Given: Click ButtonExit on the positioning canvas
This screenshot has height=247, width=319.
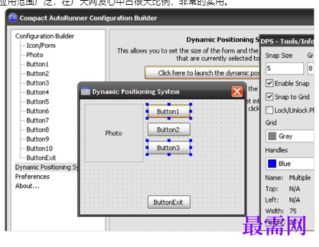Looking at the screenshot, I should tap(168, 202).
